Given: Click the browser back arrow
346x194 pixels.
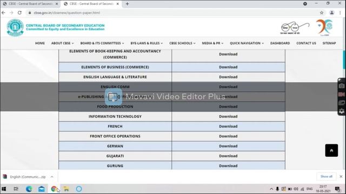Looking at the screenshot, I should 3,13.
